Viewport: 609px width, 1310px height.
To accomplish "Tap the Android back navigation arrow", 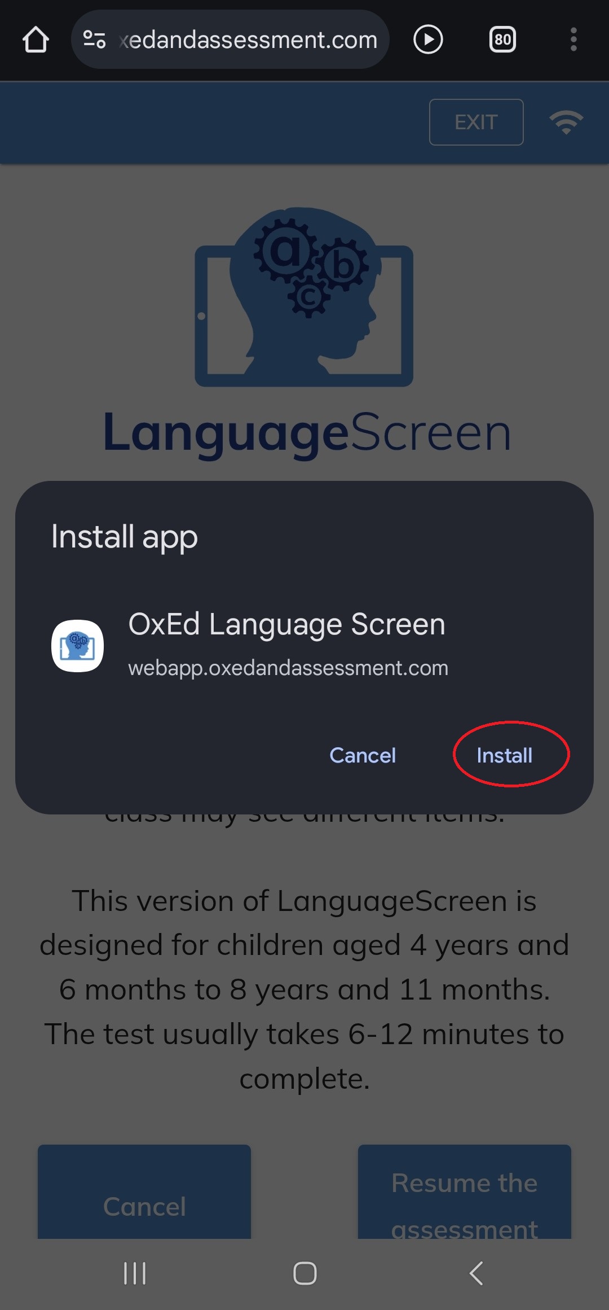I will pos(476,1273).
